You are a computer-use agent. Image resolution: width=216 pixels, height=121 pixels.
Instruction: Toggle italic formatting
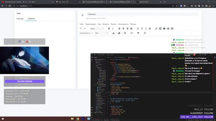tap(113, 29)
